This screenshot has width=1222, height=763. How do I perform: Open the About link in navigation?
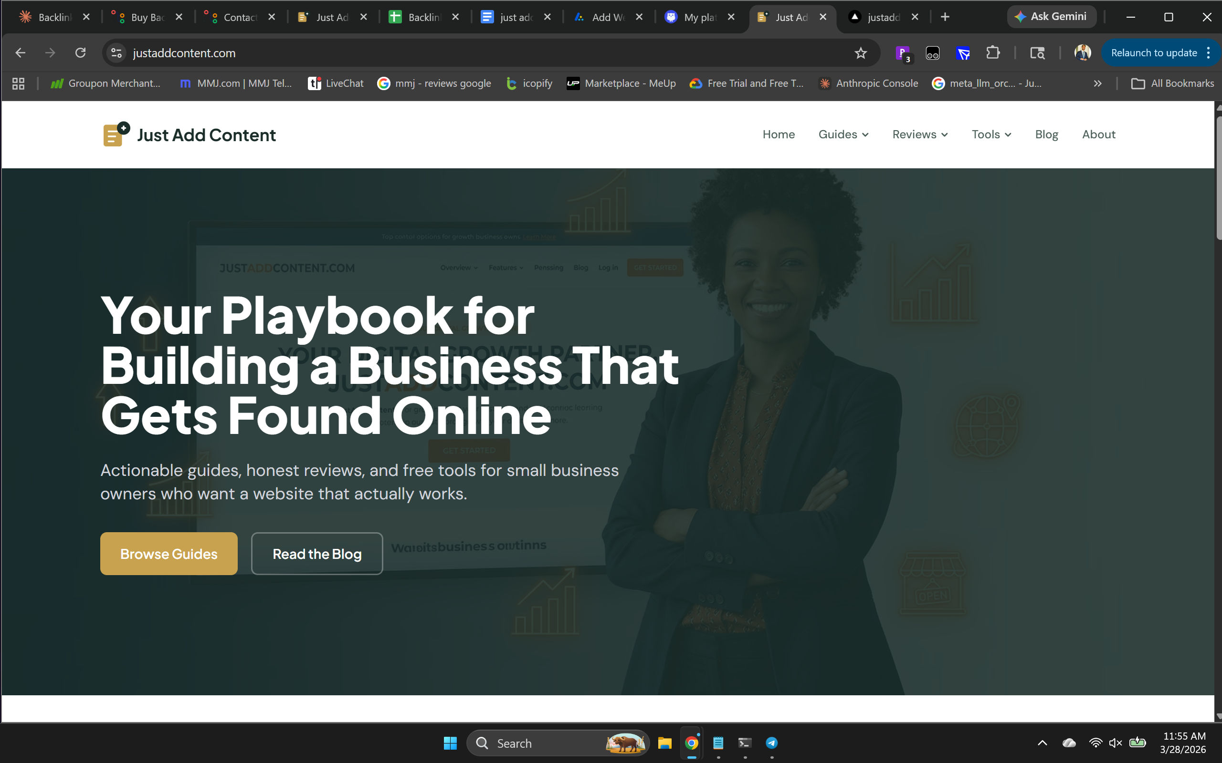coord(1098,134)
